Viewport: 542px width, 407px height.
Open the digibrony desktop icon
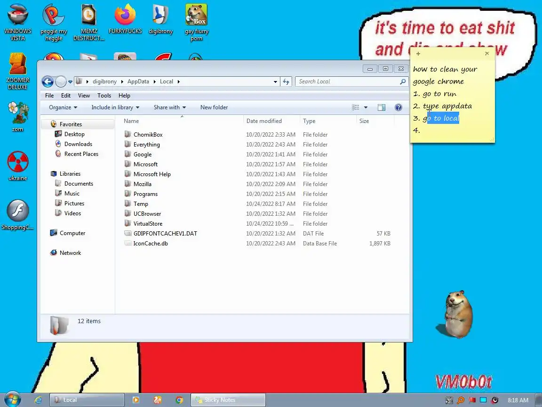coord(160,19)
